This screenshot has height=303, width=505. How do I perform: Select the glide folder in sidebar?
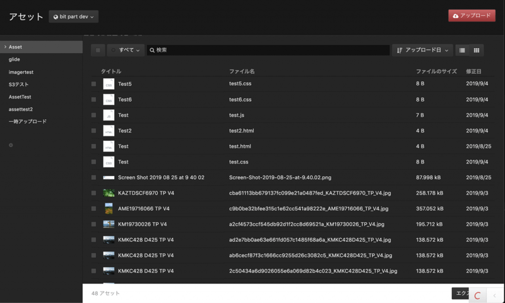[x=15, y=59]
